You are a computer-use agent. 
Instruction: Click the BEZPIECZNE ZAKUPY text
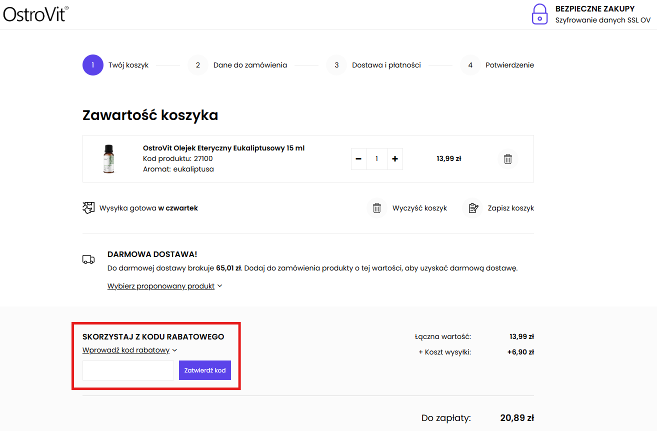pos(595,9)
